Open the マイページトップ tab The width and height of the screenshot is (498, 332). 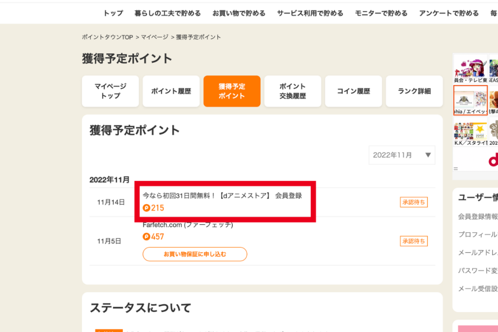[x=110, y=91]
